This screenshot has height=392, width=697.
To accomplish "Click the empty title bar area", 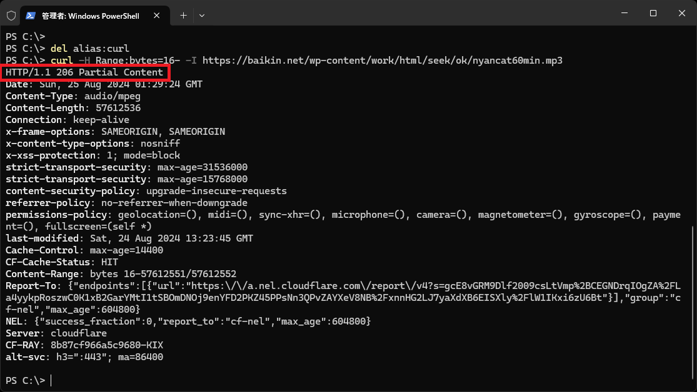I will click(x=409, y=13).
